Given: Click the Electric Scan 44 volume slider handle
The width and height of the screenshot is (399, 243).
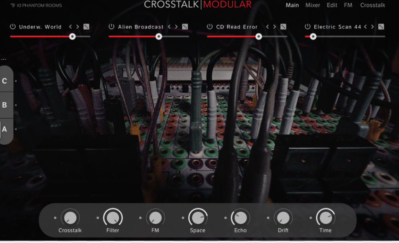Looking at the screenshot, I should 313,37.
